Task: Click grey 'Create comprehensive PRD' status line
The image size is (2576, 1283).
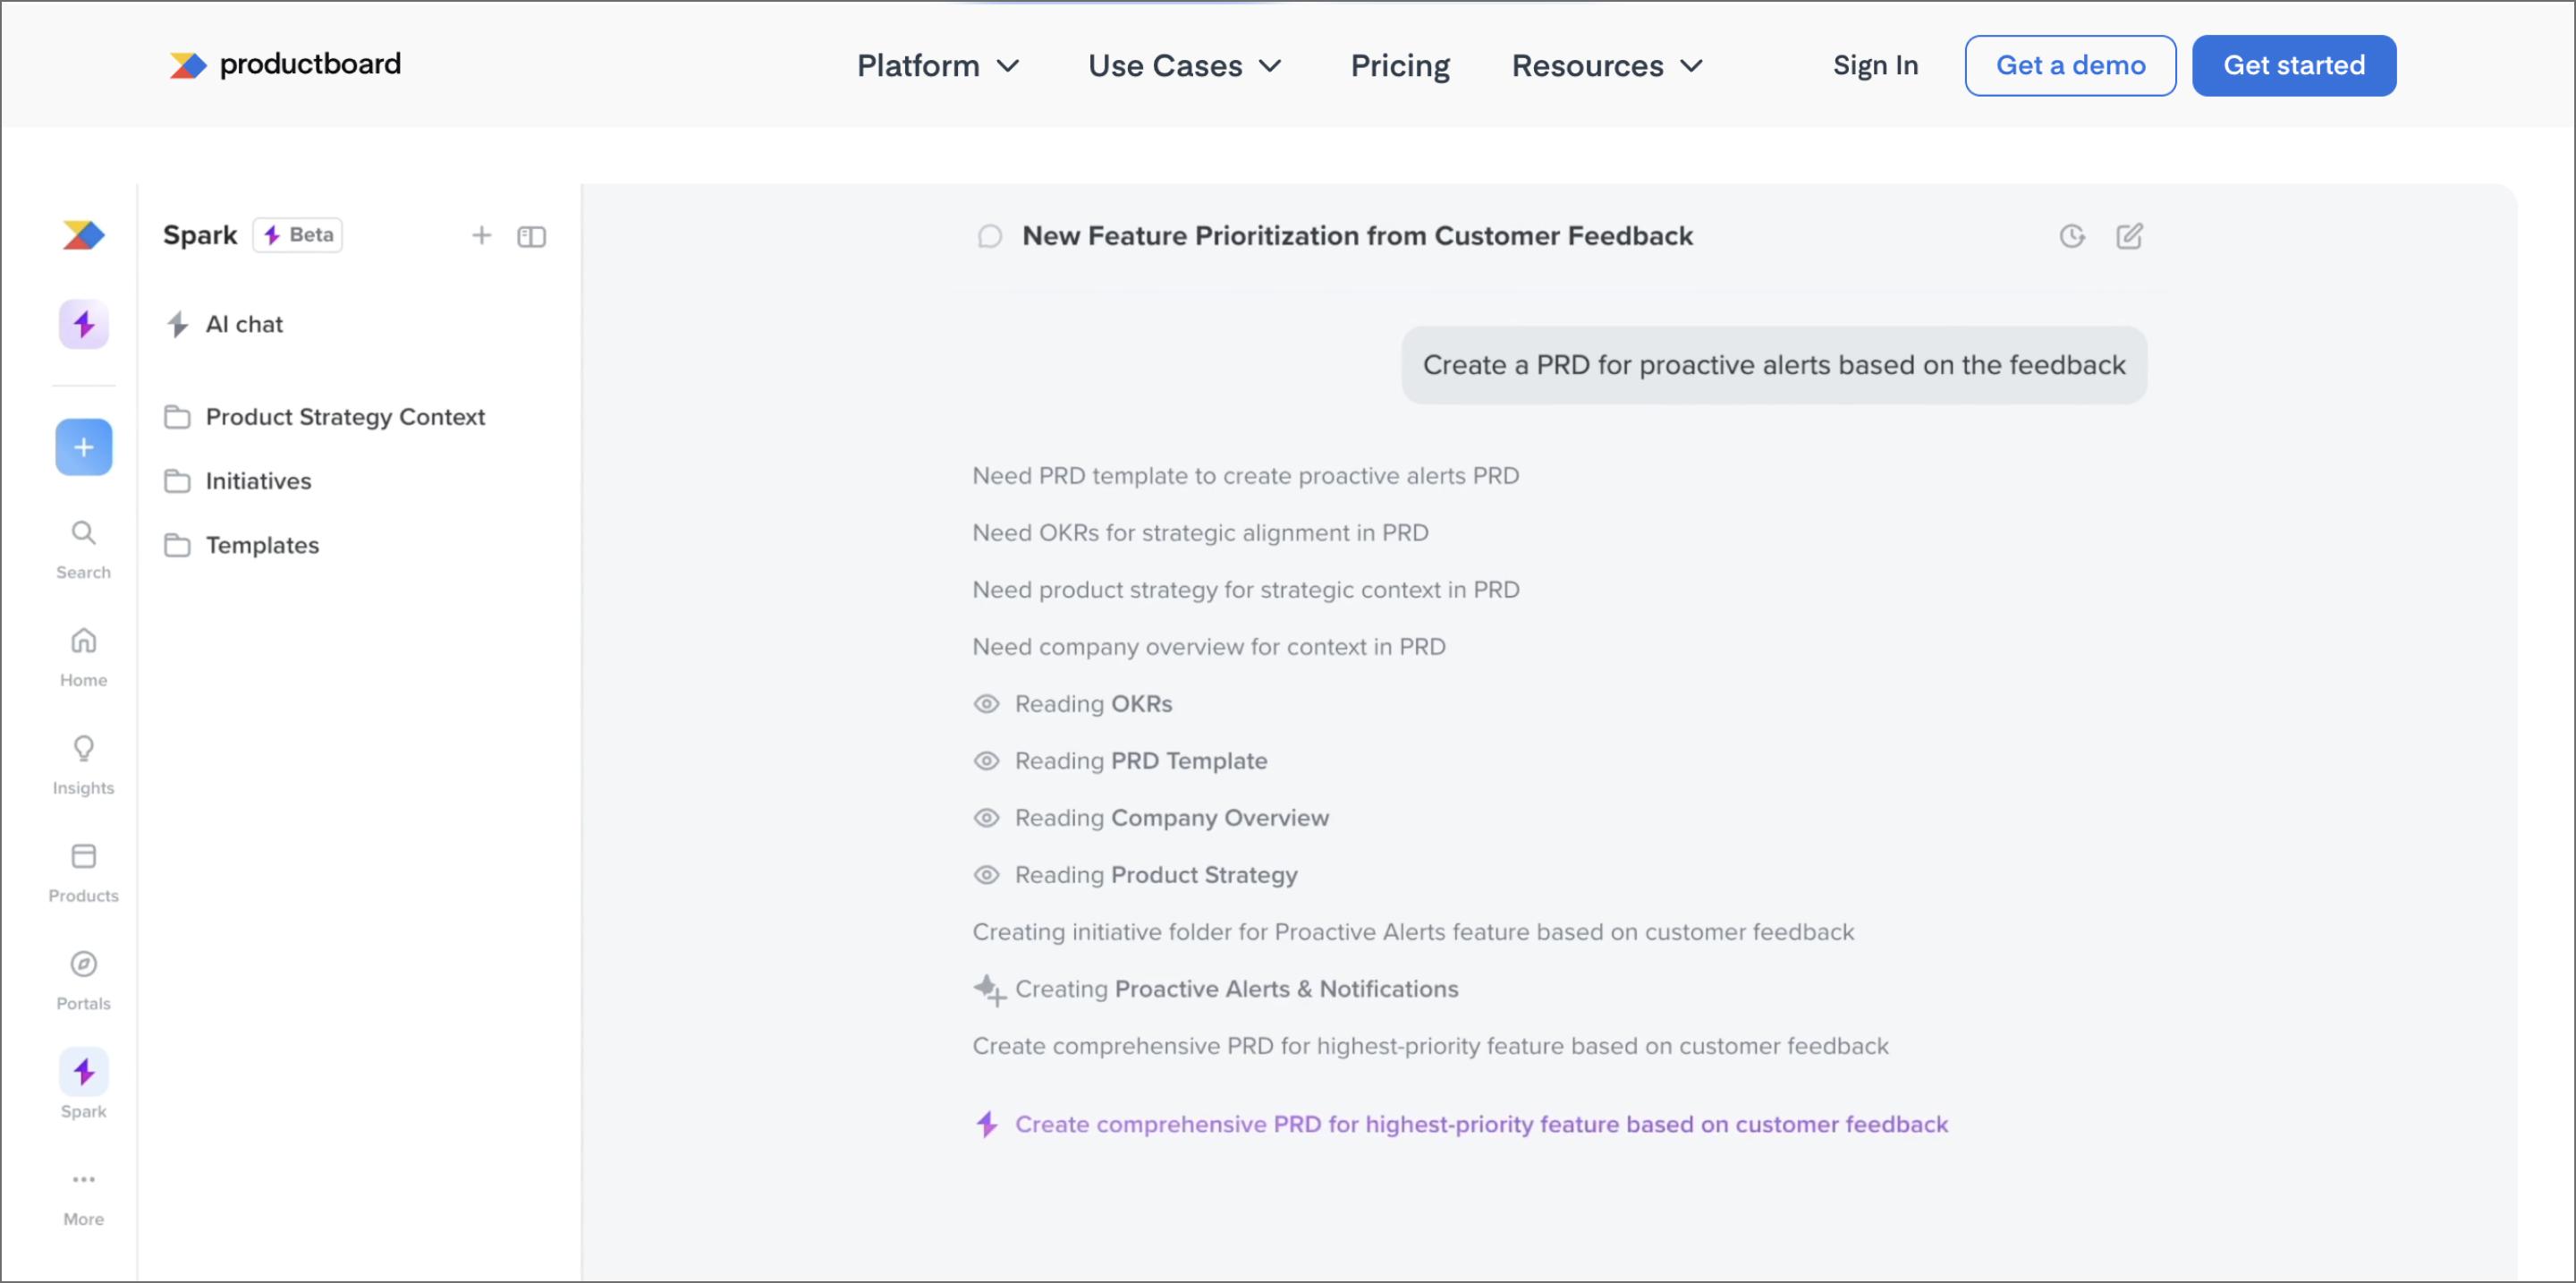Action: [x=1430, y=1046]
